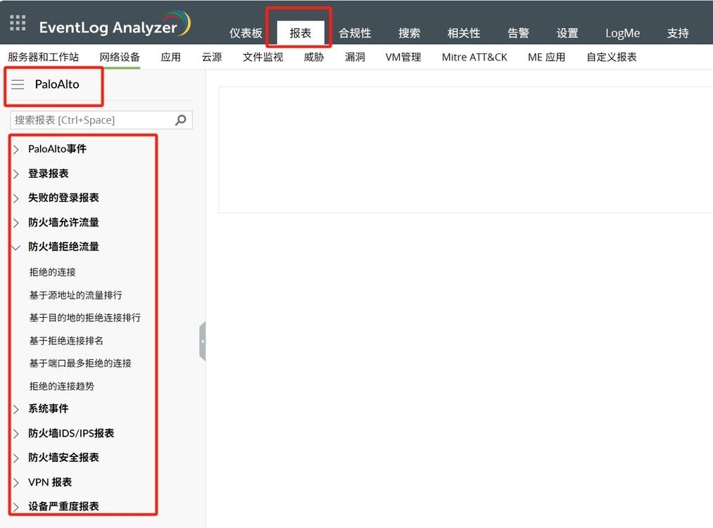Select the 自定义报表 sub-tab
The image size is (713, 528).
[x=612, y=57]
